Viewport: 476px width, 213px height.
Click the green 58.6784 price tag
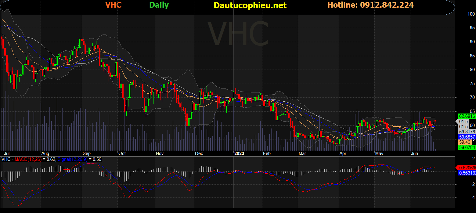point(467,147)
